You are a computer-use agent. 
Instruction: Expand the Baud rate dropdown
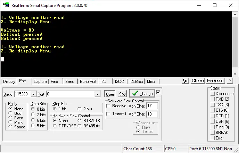[33, 94]
